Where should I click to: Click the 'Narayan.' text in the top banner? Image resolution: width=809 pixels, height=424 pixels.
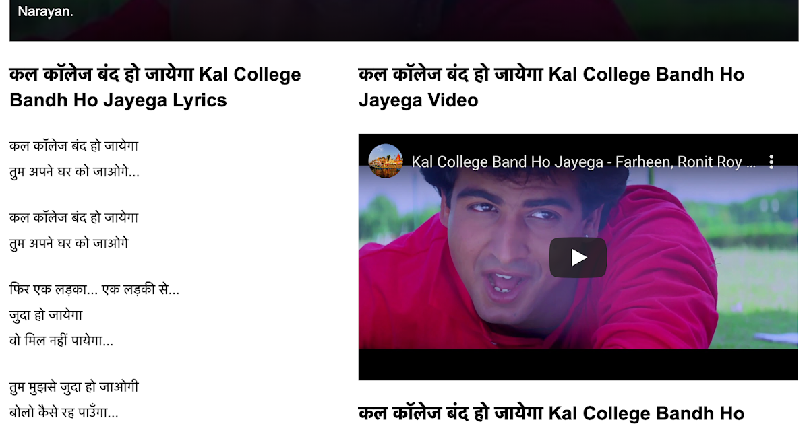click(46, 11)
